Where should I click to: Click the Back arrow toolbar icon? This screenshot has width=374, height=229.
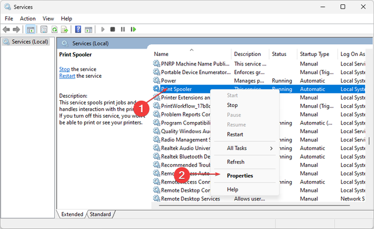click(6, 29)
